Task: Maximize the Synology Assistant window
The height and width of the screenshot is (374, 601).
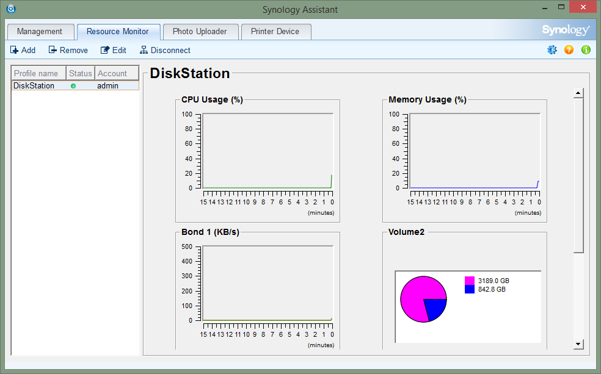Action: (x=561, y=7)
